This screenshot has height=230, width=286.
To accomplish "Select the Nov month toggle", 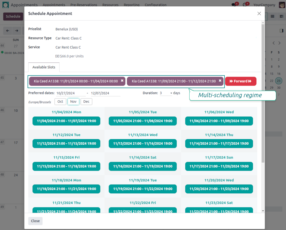I will point(73,101).
